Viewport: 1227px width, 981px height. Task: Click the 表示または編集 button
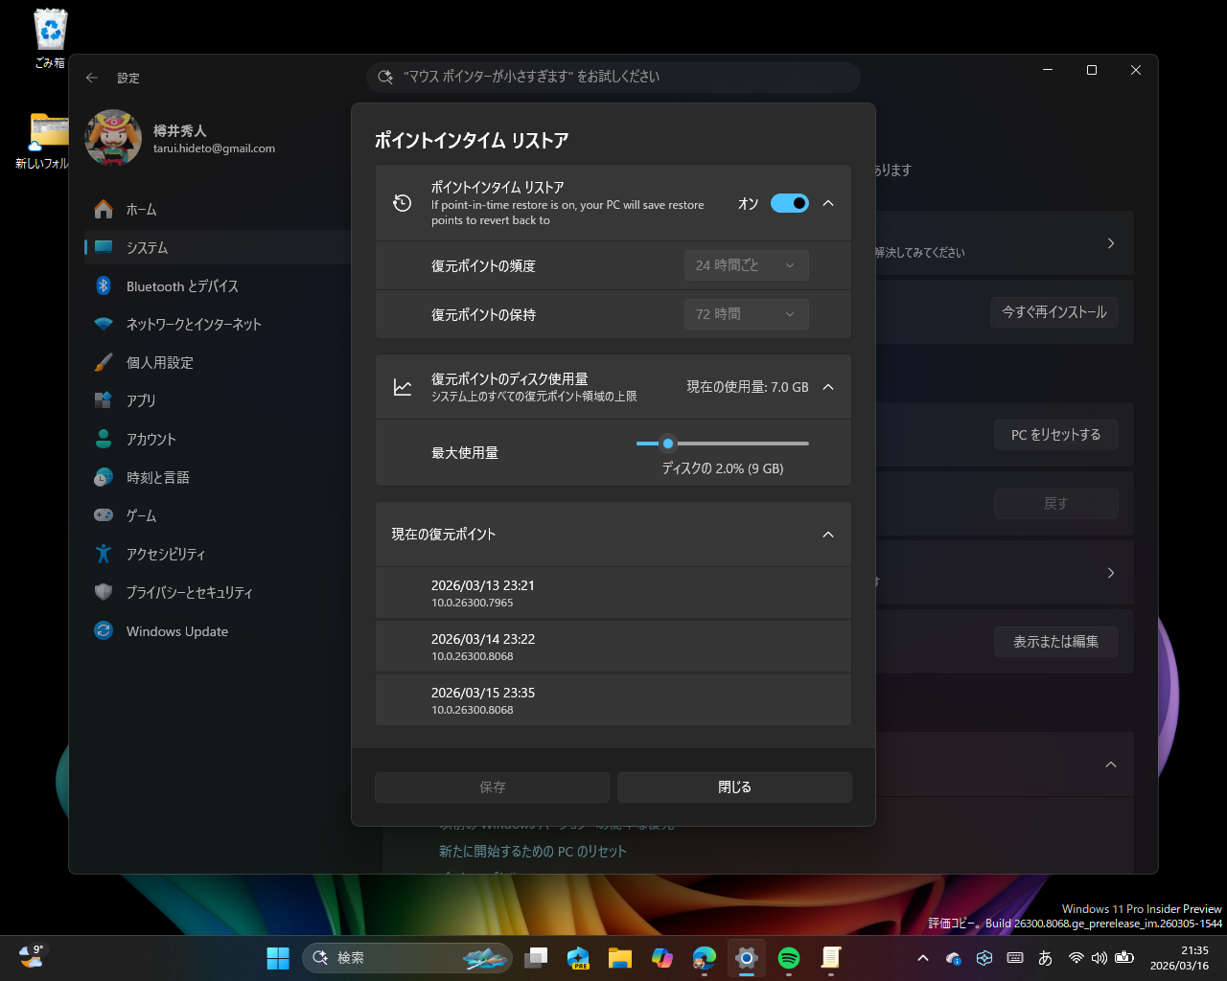click(1056, 642)
